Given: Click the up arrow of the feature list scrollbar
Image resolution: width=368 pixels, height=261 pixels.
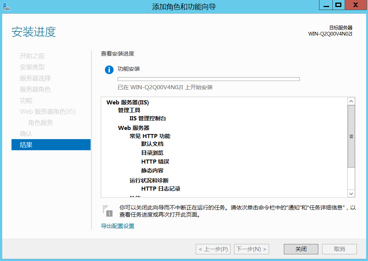Looking at the screenshot, I should pos(351,101).
